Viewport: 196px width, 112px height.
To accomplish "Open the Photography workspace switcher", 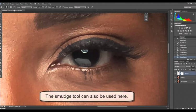I will click(x=189, y=7).
